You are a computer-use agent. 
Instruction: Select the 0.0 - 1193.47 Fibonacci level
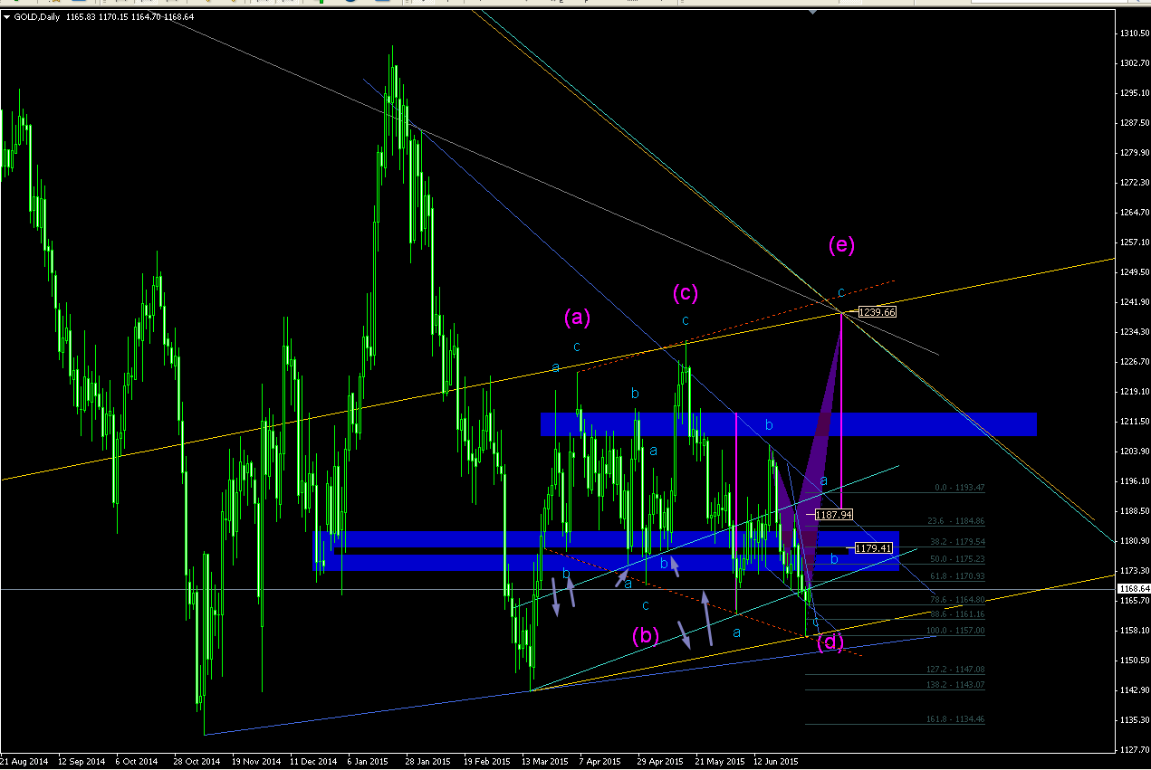(x=959, y=488)
